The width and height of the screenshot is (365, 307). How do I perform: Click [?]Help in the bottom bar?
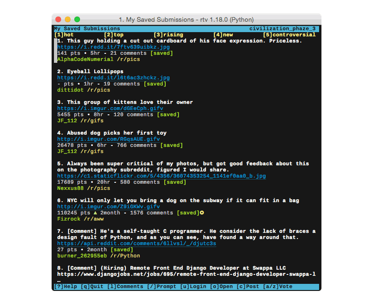point(65,287)
